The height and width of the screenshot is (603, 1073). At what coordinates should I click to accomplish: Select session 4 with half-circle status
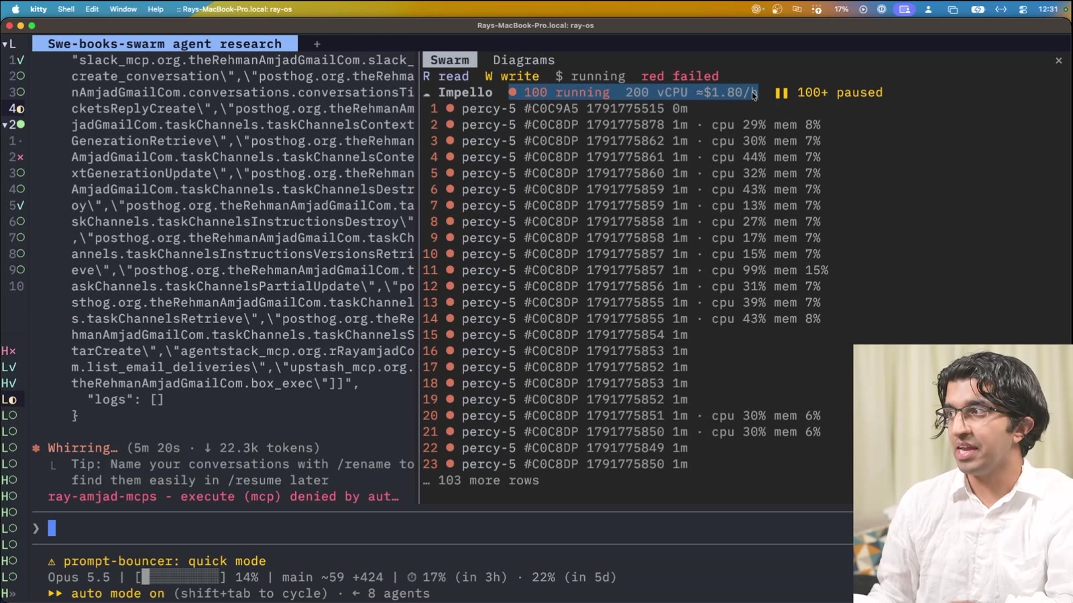(16, 109)
